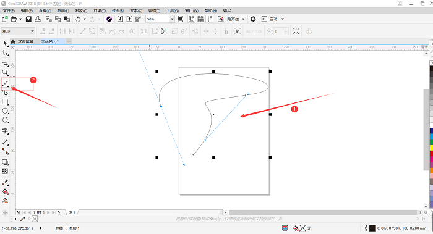Open the 购买 menu item

click(x=227, y=10)
